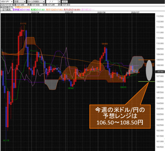Click the 108.500 price axis label
The image size is (165, 151).
(160, 60)
